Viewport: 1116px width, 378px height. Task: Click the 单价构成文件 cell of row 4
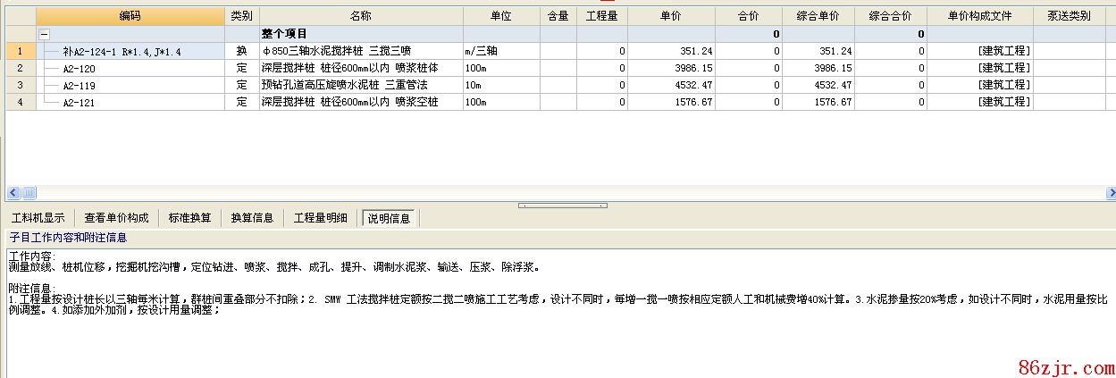pyautogui.click(x=980, y=103)
